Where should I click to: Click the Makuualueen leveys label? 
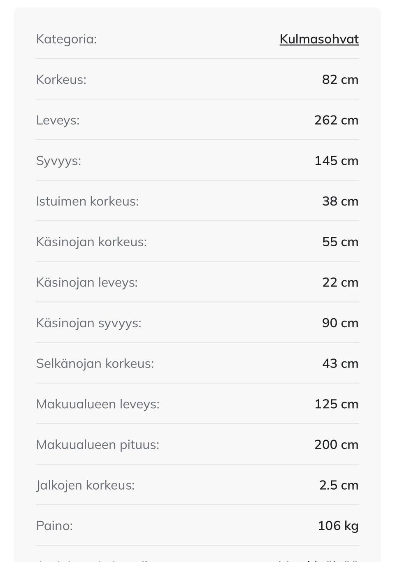tap(98, 404)
